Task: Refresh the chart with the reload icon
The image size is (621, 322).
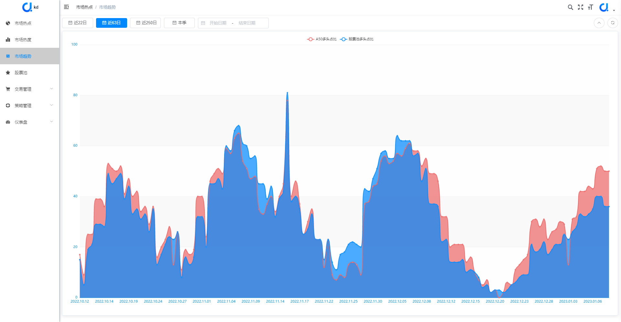Action: point(613,23)
